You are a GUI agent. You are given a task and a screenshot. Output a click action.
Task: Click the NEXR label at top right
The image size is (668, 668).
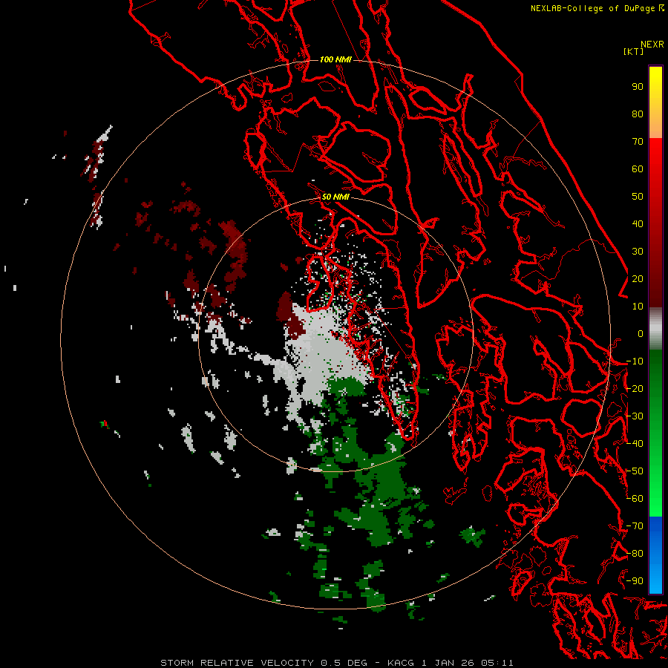click(x=652, y=45)
